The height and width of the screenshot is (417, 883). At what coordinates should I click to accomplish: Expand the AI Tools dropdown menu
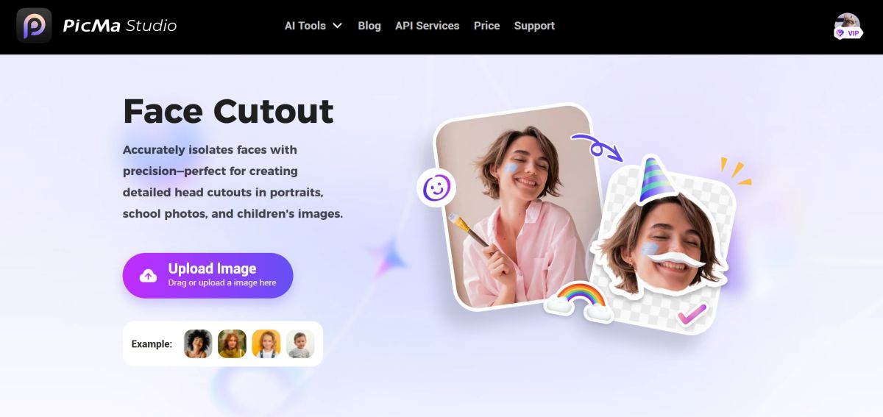[313, 26]
